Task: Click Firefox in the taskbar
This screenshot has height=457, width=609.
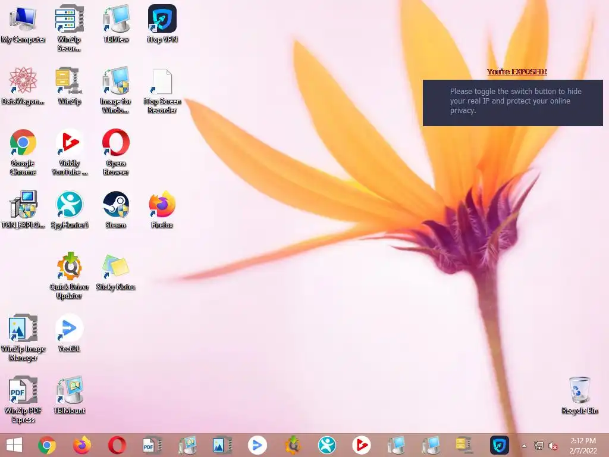Action: coord(82,445)
